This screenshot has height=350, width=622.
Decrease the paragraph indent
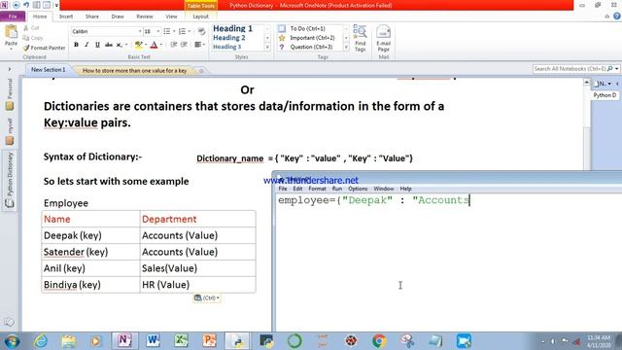pyautogui.click(x=173, y=45)
